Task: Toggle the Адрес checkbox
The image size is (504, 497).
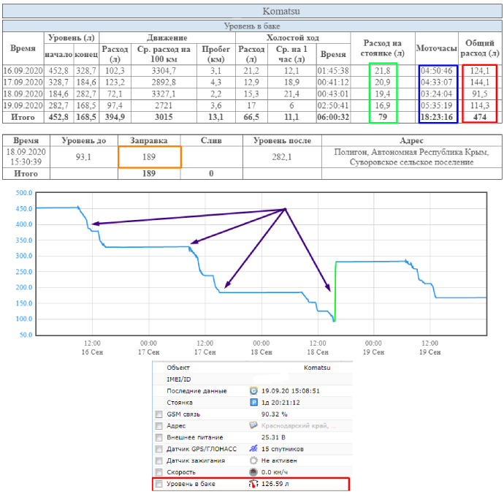Action: coord(159,425)
